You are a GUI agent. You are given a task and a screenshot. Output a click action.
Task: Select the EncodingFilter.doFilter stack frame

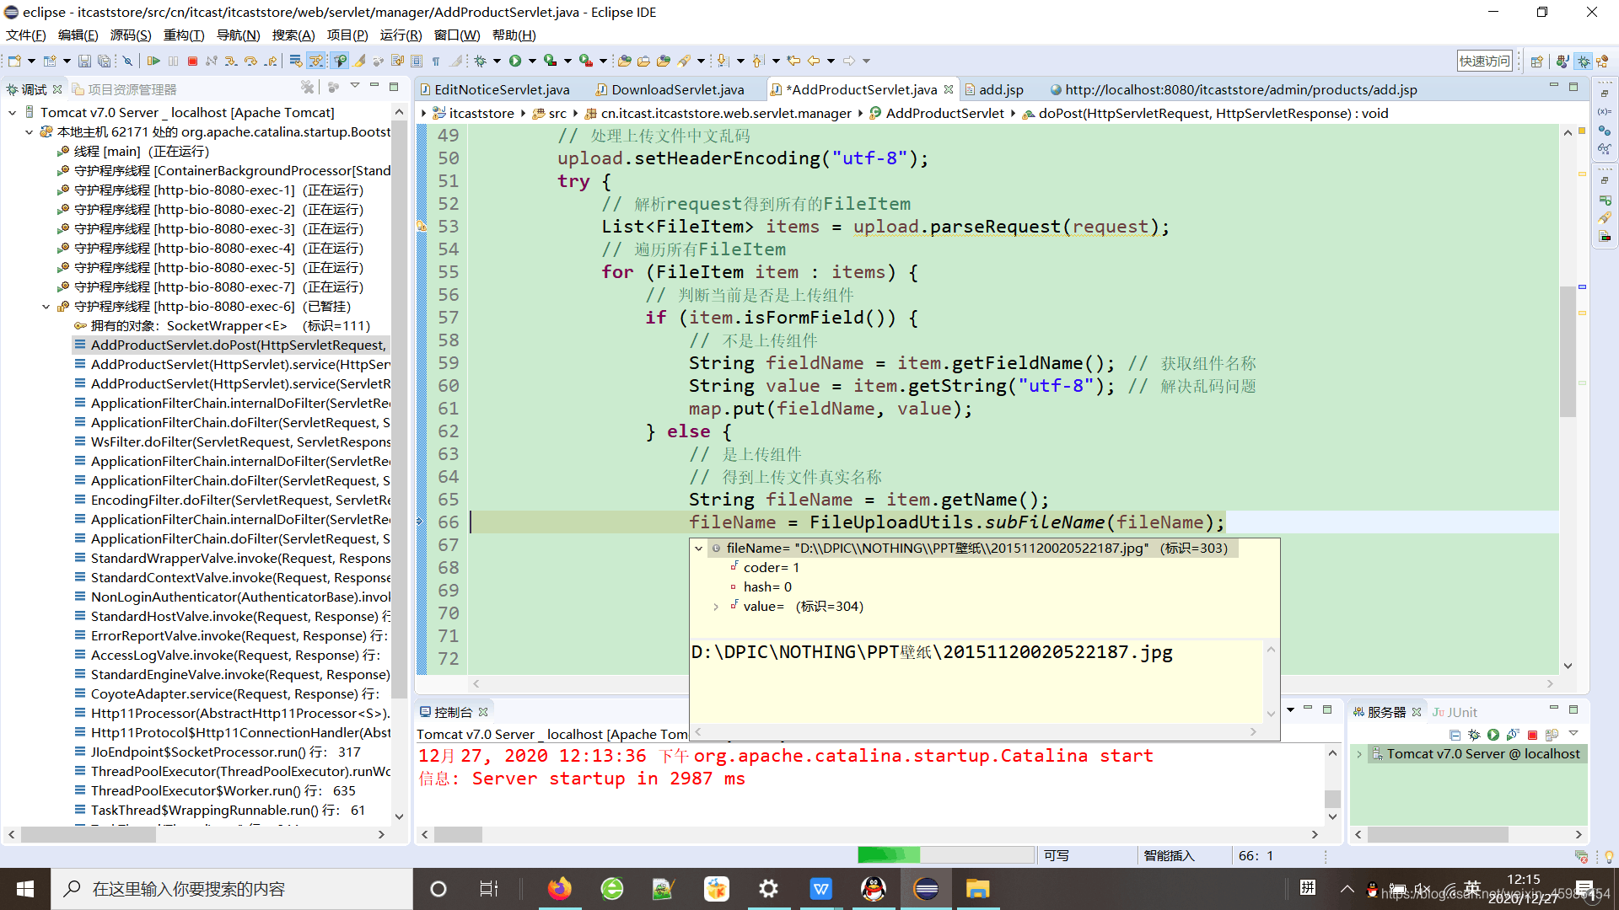pyautogui.click(x=232, y=500)
